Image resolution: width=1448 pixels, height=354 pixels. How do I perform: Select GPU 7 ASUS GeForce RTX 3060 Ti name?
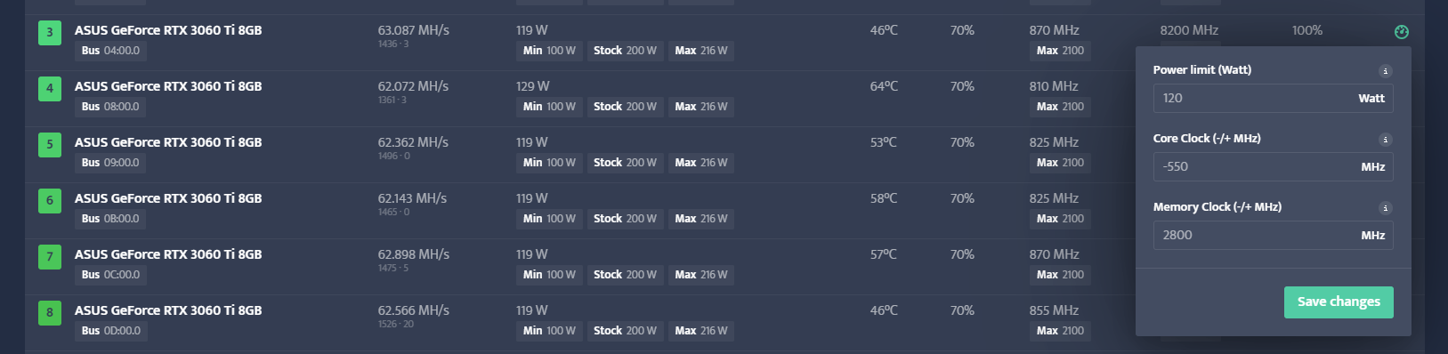(x=168, y=254)
